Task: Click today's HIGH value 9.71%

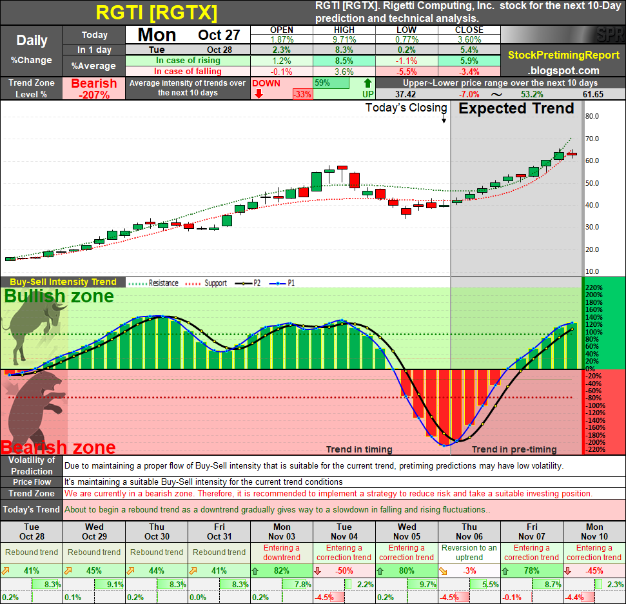Action: coord(344,39)
